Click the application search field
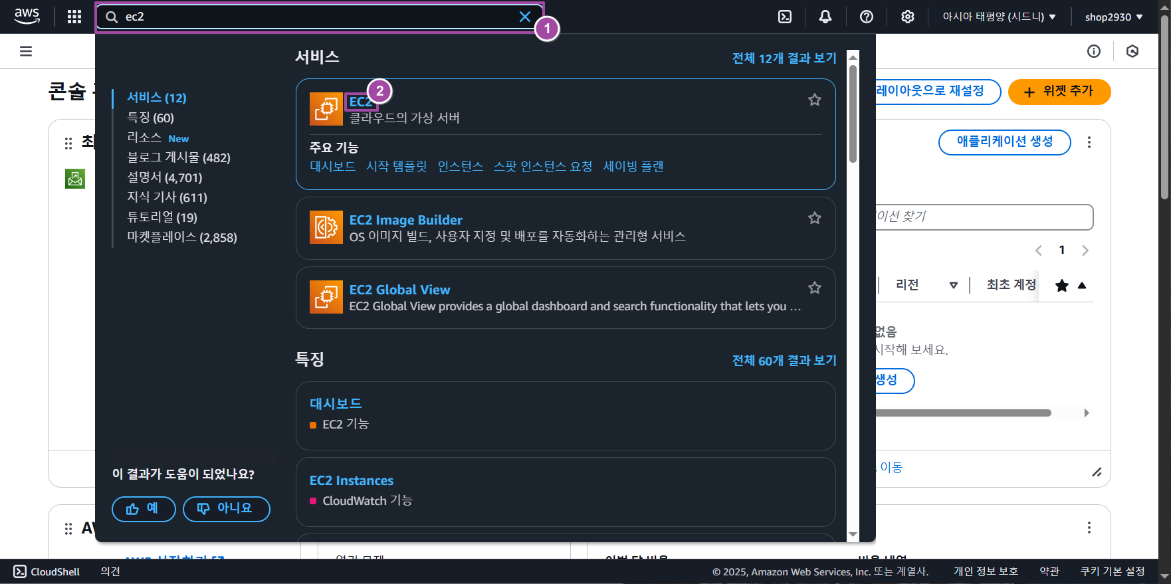This screenshot has height=584, width=1171. click(984, 217)
